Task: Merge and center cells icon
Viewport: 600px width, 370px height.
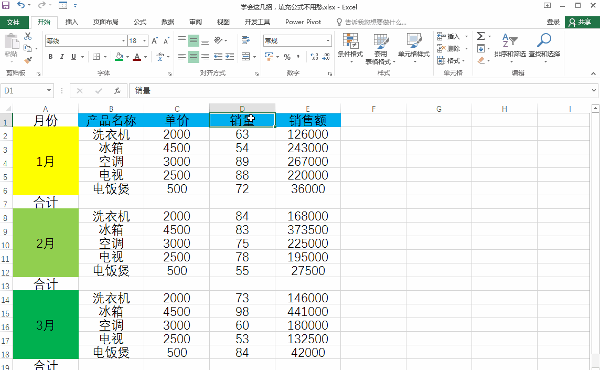Action: click(245, 57)
